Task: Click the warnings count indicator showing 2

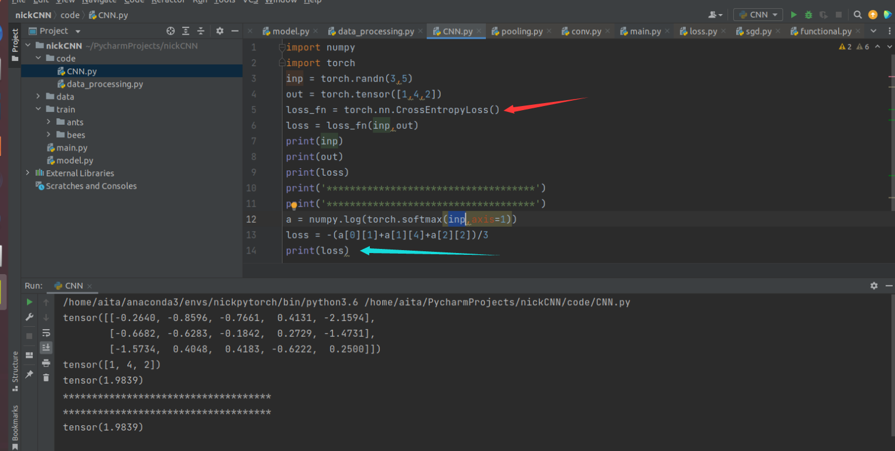Action: [x=845, y=46]
